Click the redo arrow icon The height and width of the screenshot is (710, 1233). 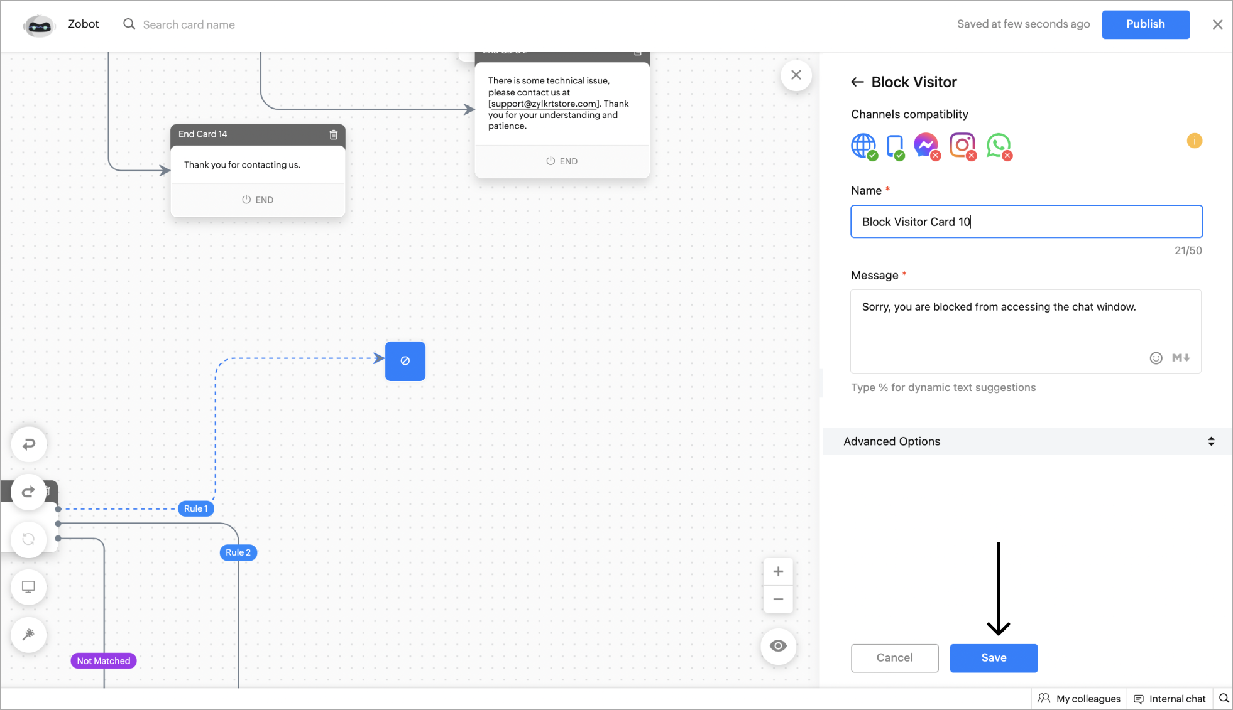pyautogui.click(x=29, y=492)
